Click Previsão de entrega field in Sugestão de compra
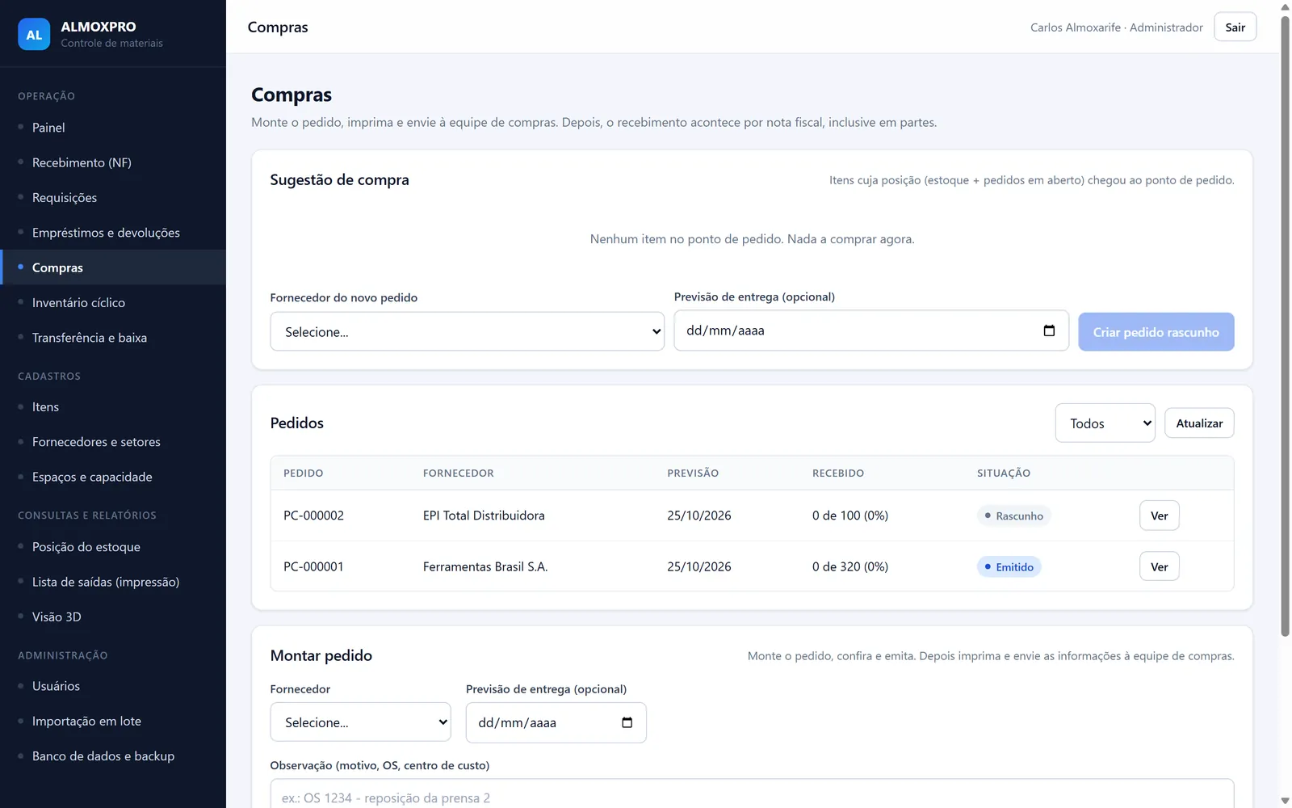The image size is (1292, 808). (871, 330)
